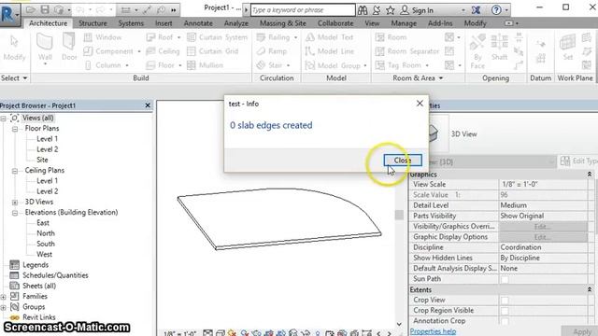
Task: Select the Ceiling tool
Action: [x=163, y=51]
